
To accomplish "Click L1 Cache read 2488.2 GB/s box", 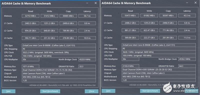I will (x=130, y=23).
